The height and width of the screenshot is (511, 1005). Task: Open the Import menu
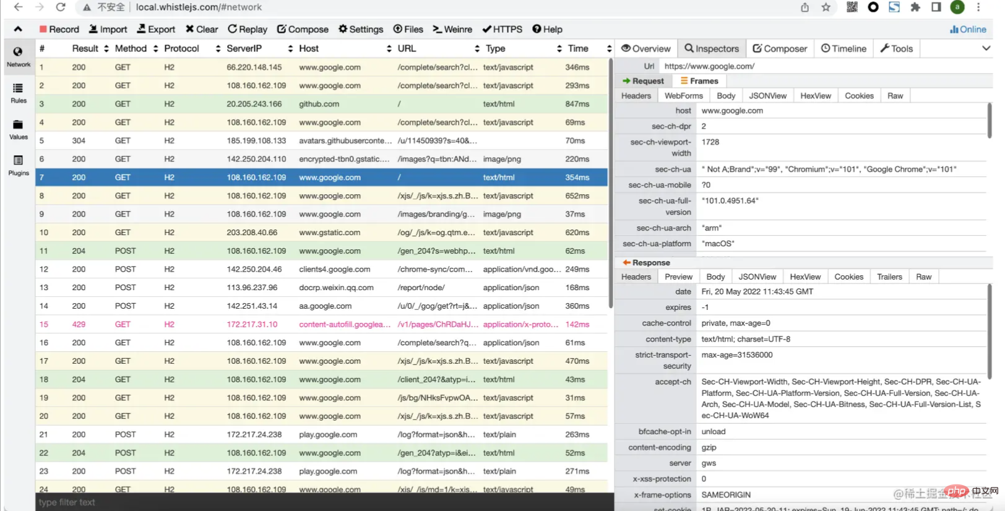[x=108, y=29]
